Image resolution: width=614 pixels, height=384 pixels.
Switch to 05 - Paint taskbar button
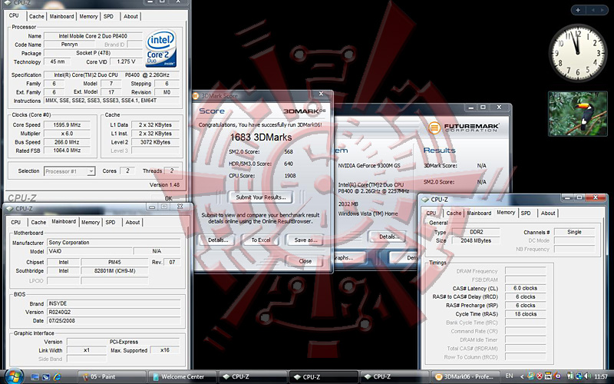tap(111, 377)
